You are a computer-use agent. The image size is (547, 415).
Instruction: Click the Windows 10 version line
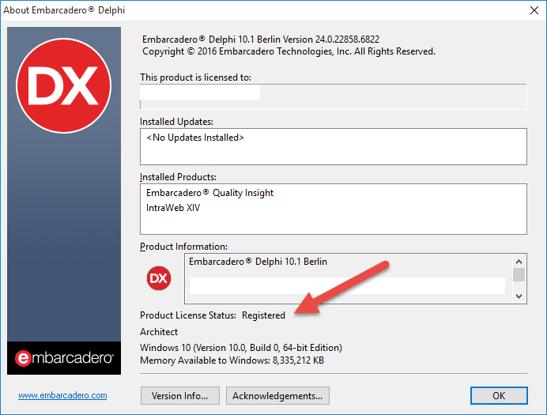[241, 348]
